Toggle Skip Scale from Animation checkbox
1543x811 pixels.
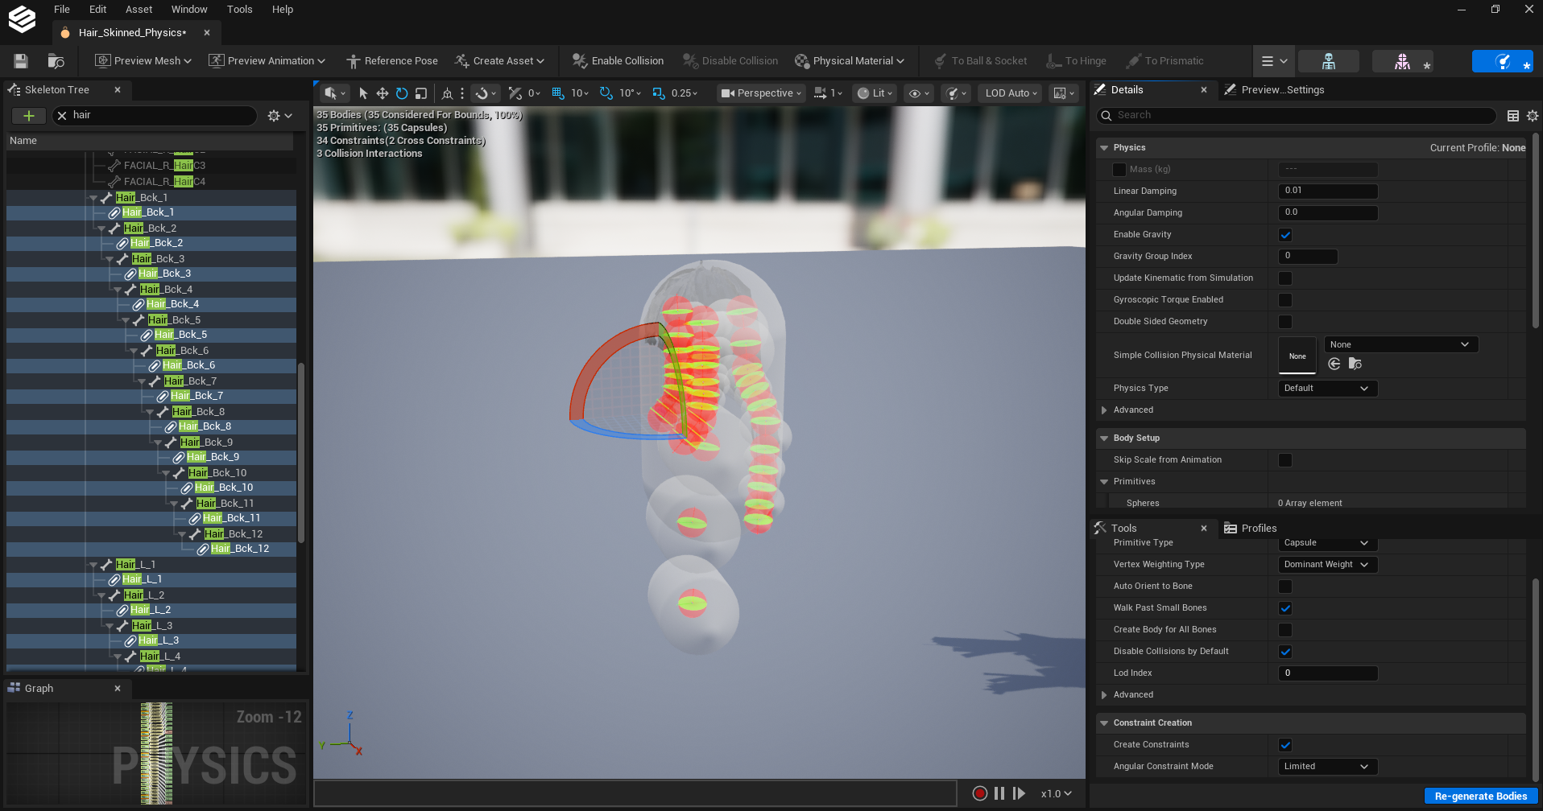[1285, 460]
